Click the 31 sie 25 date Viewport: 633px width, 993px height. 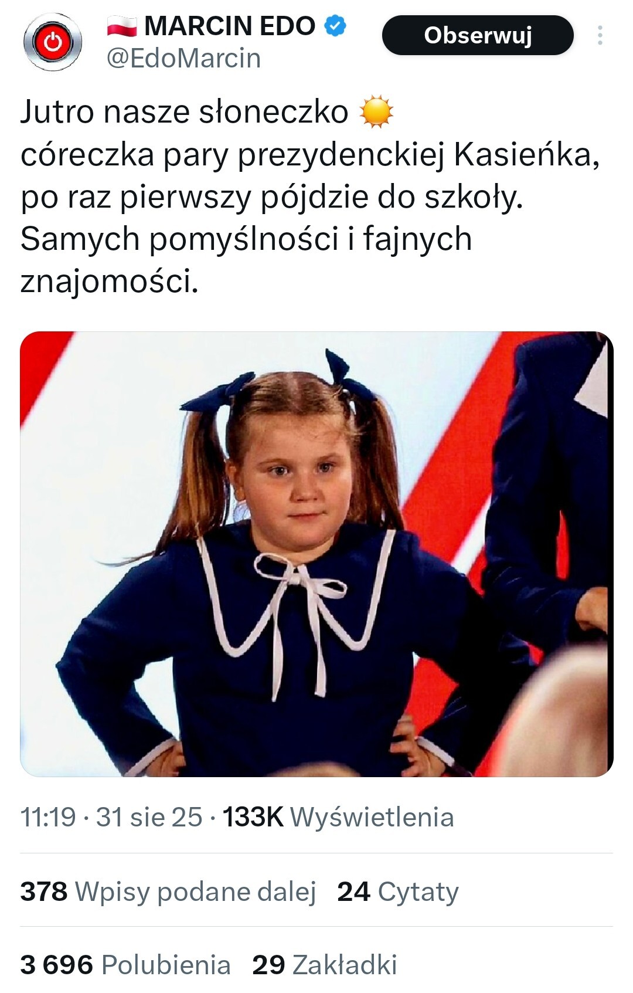pos(149,817)
